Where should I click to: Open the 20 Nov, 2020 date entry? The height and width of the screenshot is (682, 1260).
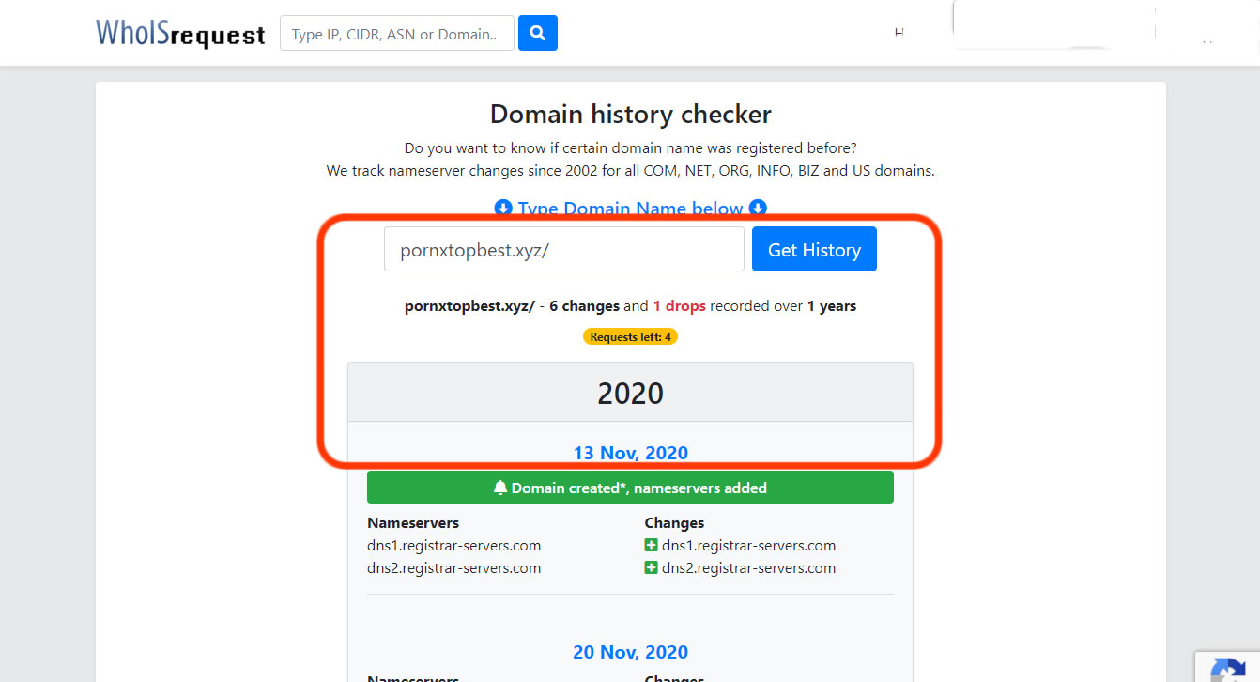[x=631, y=652]
